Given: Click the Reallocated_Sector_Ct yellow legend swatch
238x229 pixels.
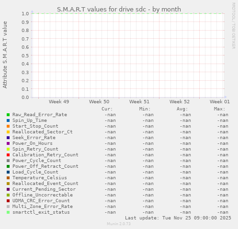Looking at the screenshot, I should (8, 132).
